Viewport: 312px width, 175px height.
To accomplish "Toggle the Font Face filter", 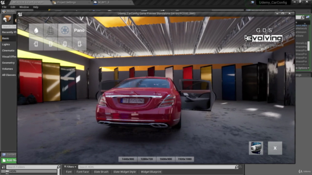I will coord(82,172).
